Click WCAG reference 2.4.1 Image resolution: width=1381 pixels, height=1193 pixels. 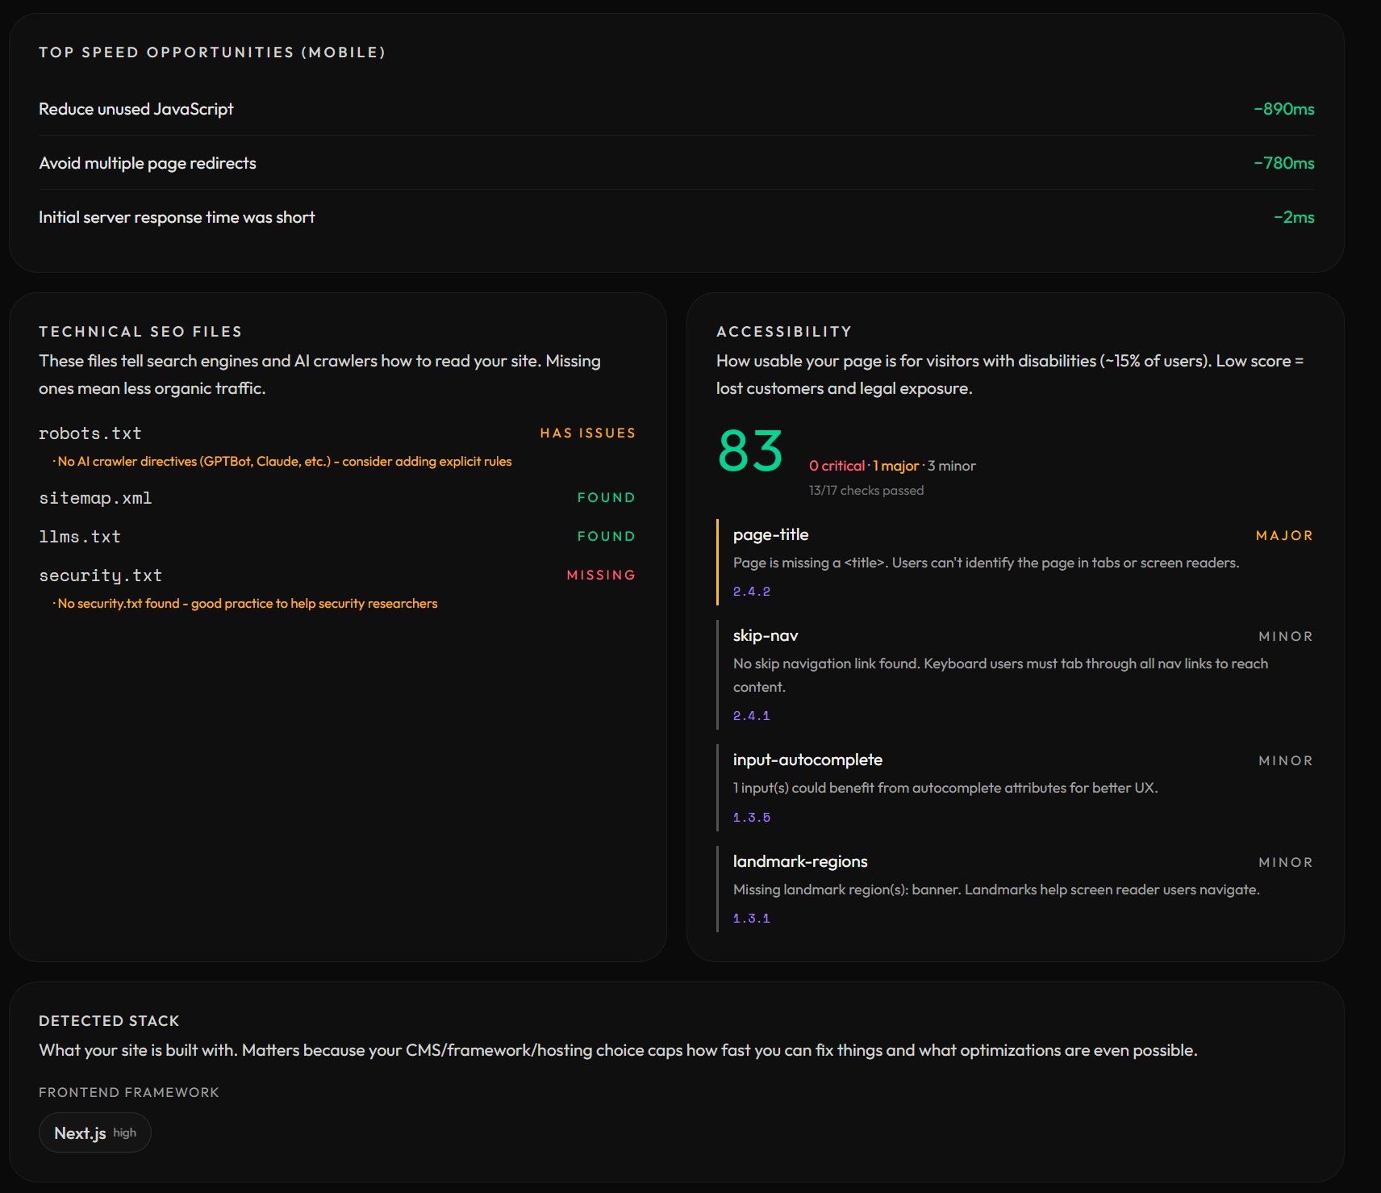(751, 716)
